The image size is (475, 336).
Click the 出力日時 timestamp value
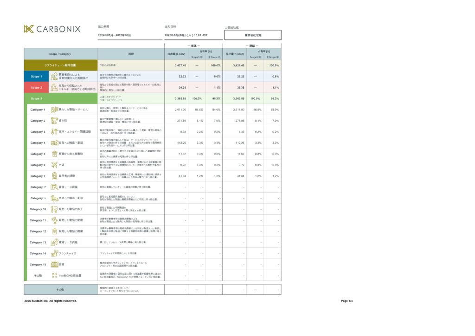[186, 35]
